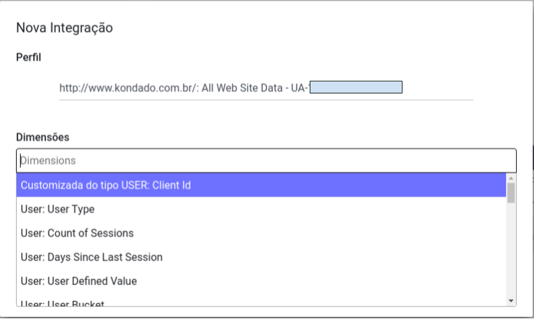Click the scroll down arrow of dimensions list
534x321 pixels.
[x=511, y=301]
